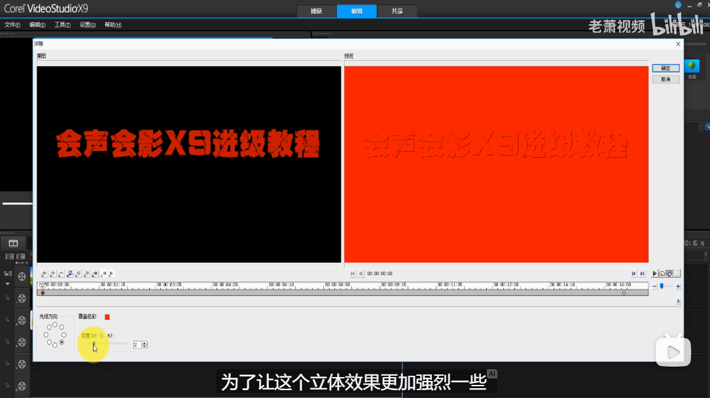Click timeline zoom slider handle

662,286
